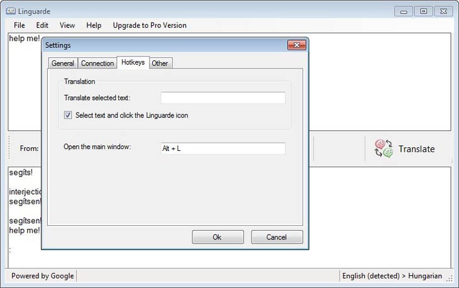Screen dimensions: 459x288
Task: Switch to the General tab
Action: click(x=63, y=64)
